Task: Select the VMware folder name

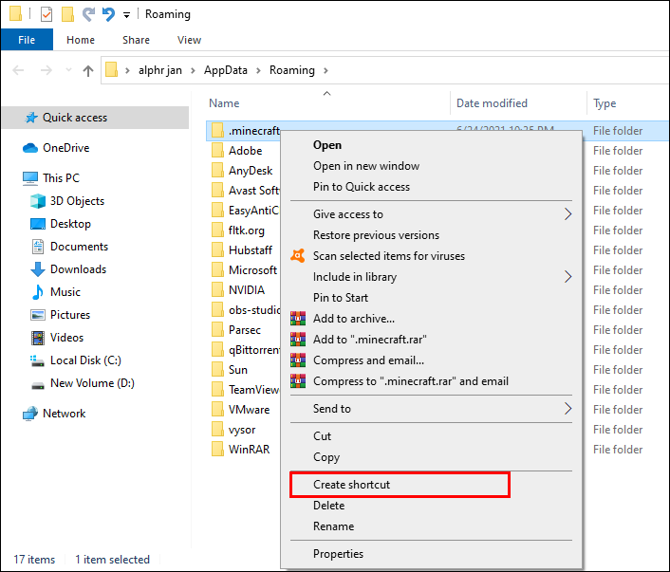Action: [x=249, y=410]
